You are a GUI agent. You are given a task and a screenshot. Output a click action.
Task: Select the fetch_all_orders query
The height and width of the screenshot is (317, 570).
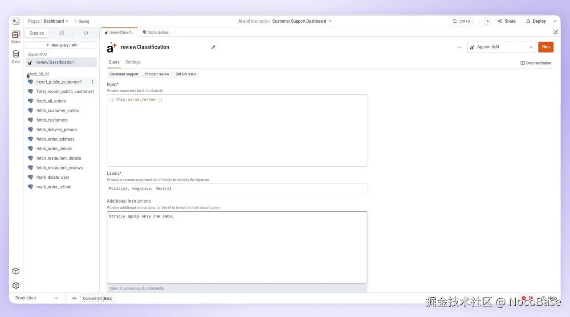(61, 101)
